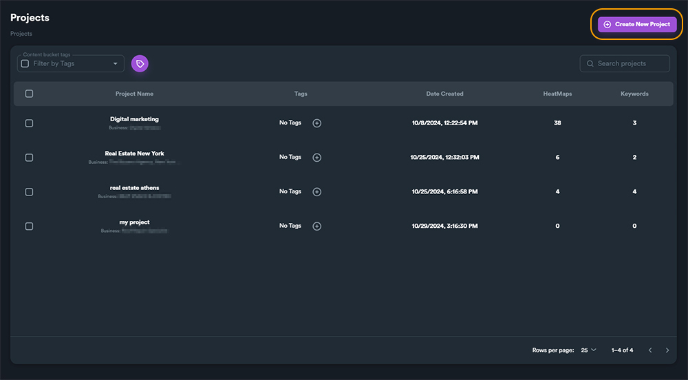Select the my project row checkbox
The width and height of the screenshot is (688, 380).
[x=29, y=226]
